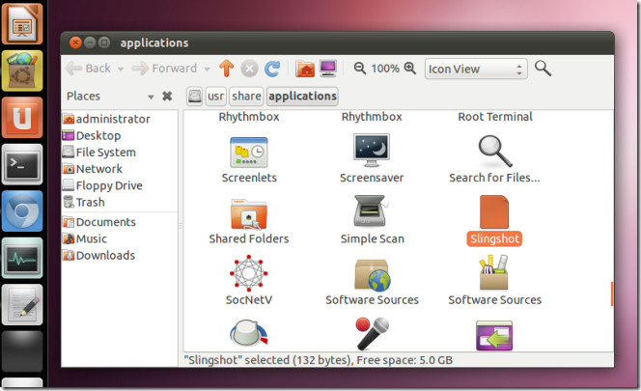
Task: Select the Screensaver application icon
Action: tap(372, 150)
